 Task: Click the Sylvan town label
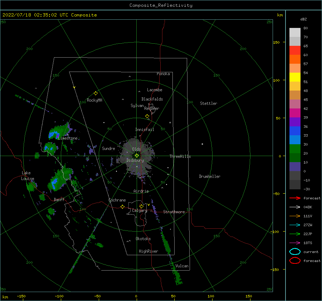[x=137, y=106]
